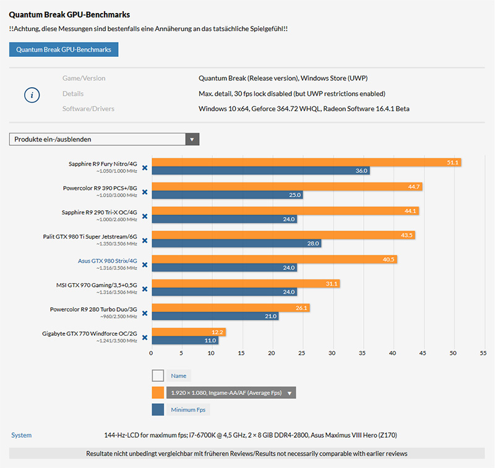The width and height of the screenshot is (495, 468).
Task: Click the ~960/2.500 MHz clock text
Action: click(x=119, y=317)
